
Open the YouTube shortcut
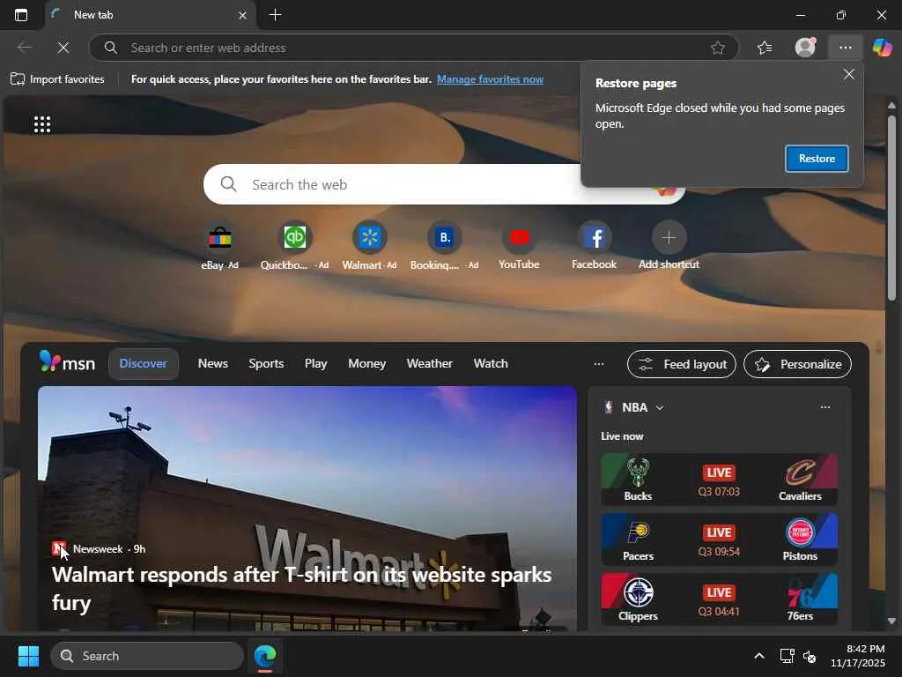[x=519, y=245]
